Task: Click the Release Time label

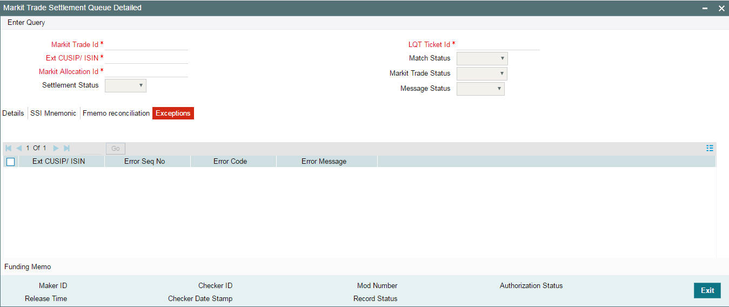Action: (46, 299)
